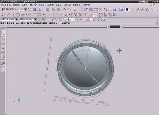Select the Fillet sketch tool
Viewport: 159px width, 115px height.
[34, 15]
